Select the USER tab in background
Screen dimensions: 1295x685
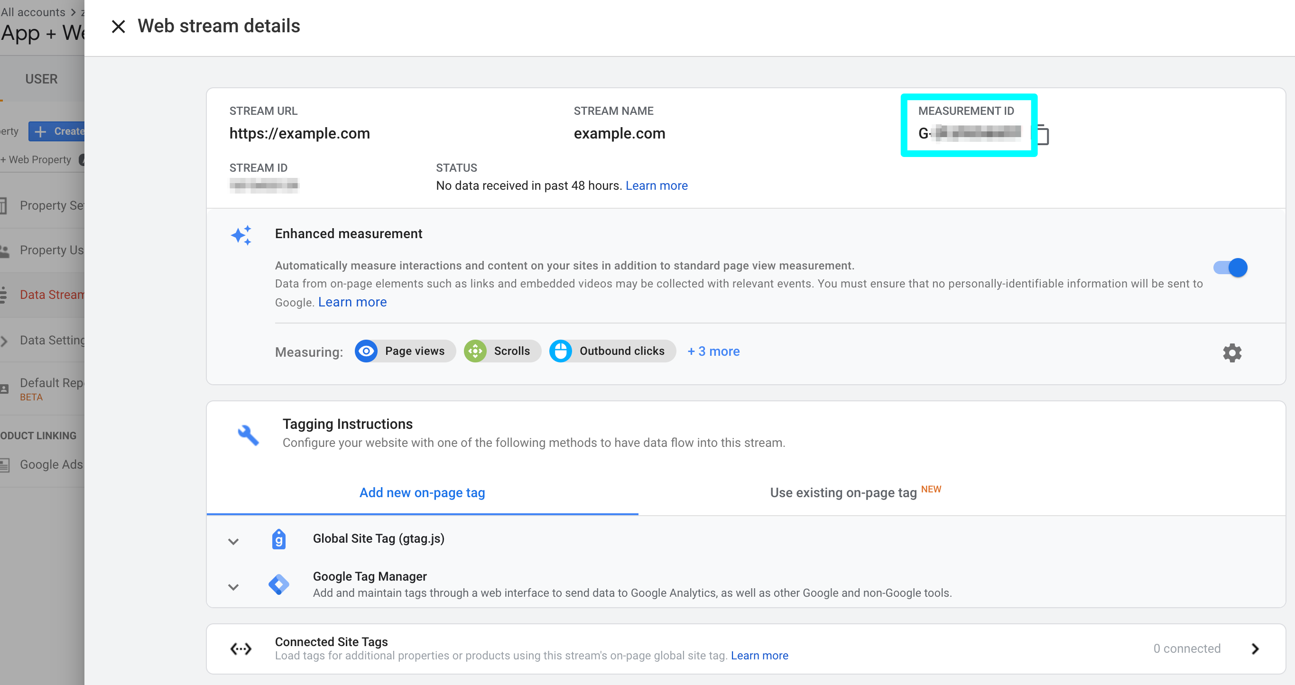(41, 79)
